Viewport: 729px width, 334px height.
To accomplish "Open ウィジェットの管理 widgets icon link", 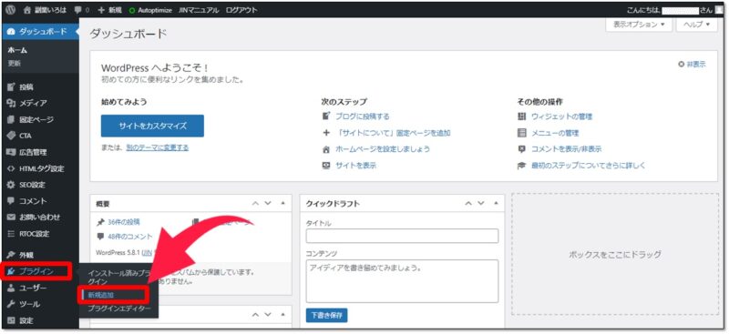I will (x=555, y=116).
